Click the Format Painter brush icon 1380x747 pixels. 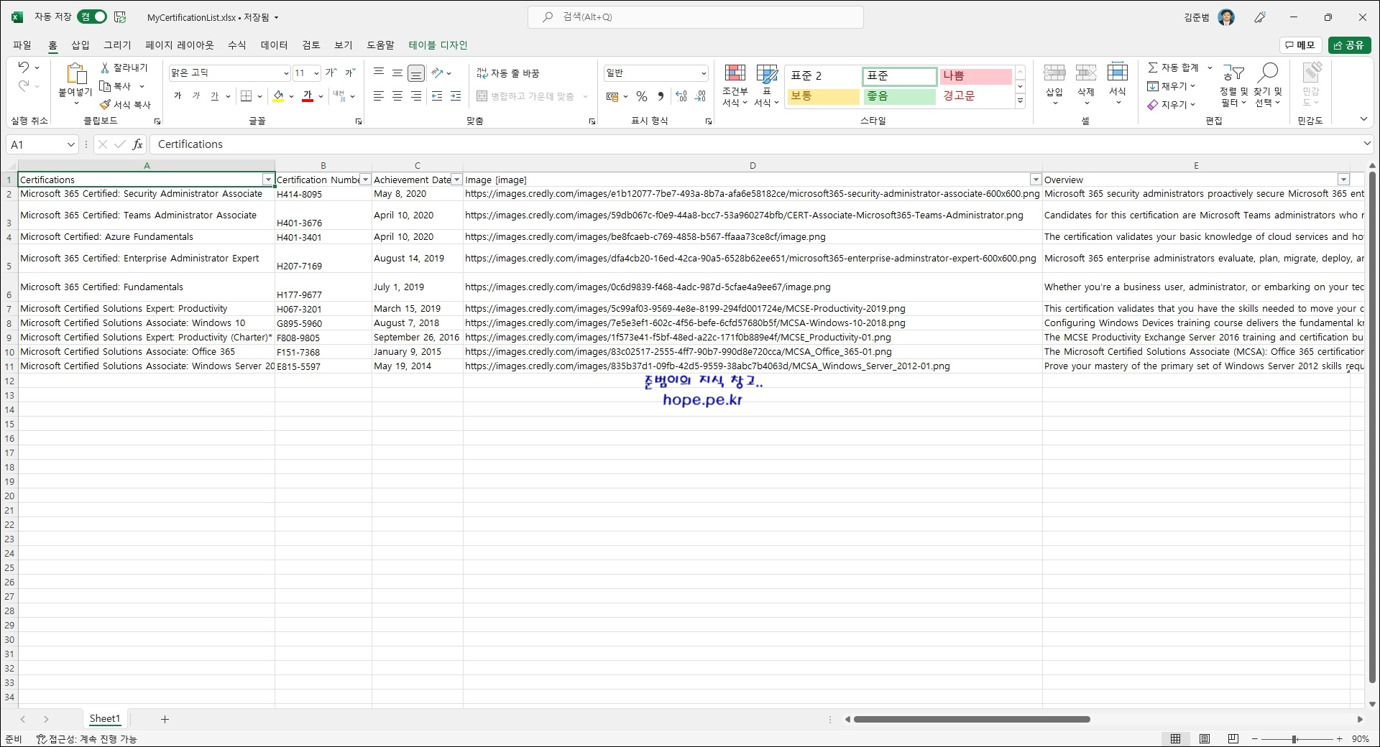105,105
